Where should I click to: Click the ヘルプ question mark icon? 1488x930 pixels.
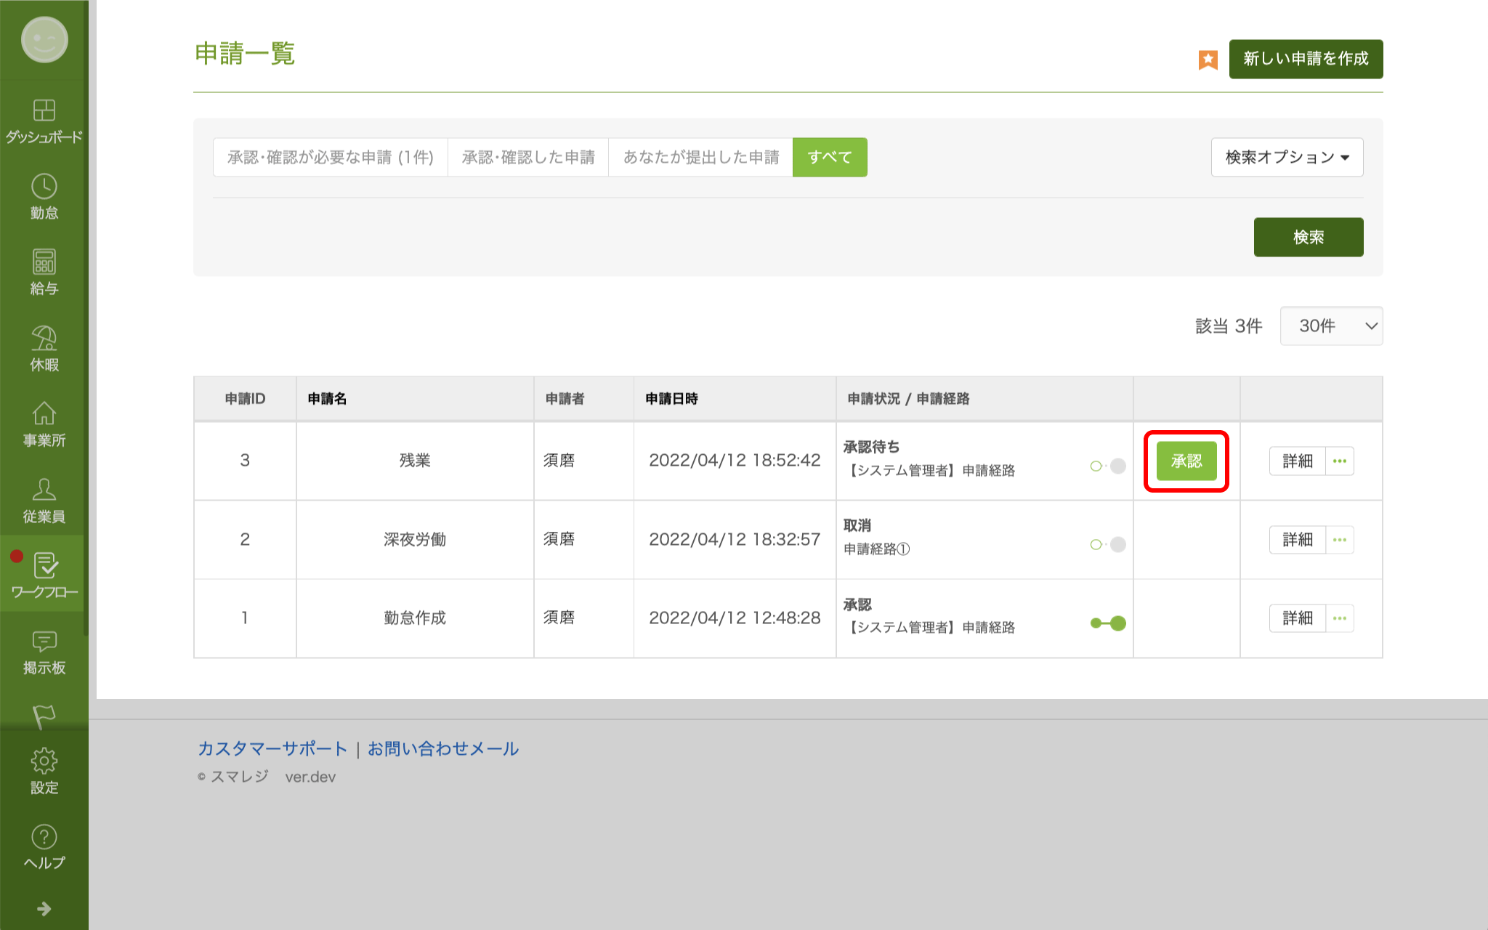[44, 838]
